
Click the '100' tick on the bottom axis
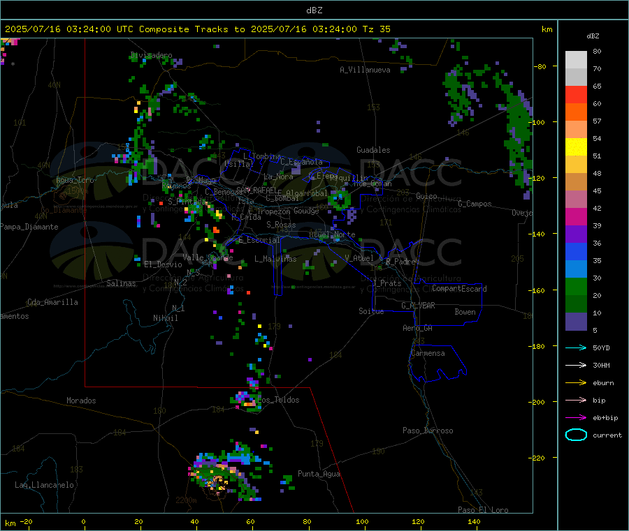[362, 521]
